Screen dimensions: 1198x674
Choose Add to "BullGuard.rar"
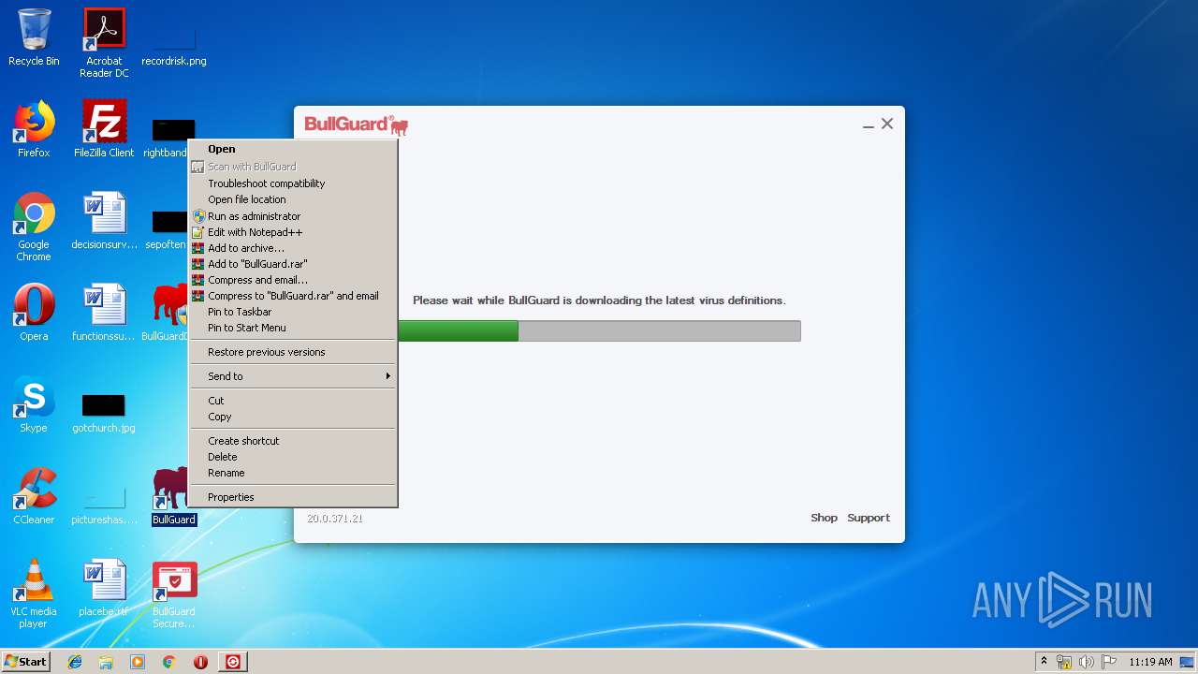pos(293,264)
